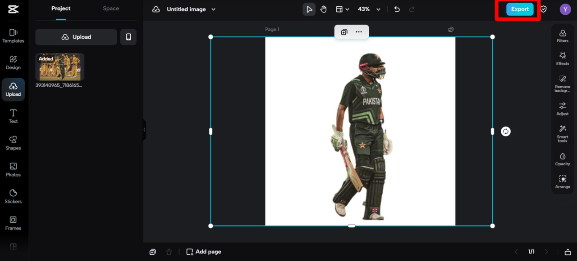Open the 43% zoom level dropdown
Screen dimensions: 577x261
[x=369, y=9]
